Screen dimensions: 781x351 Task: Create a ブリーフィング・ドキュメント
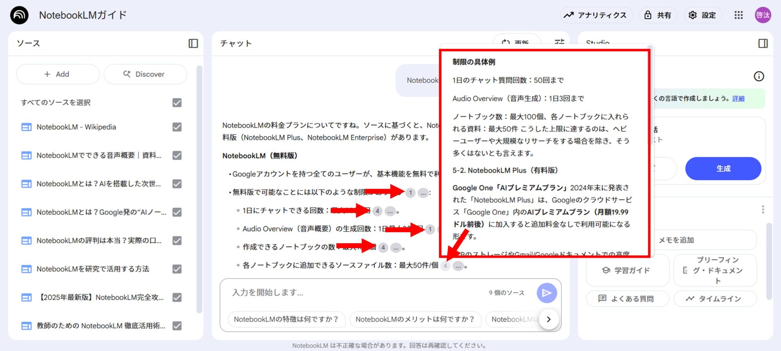pos(715,270)
